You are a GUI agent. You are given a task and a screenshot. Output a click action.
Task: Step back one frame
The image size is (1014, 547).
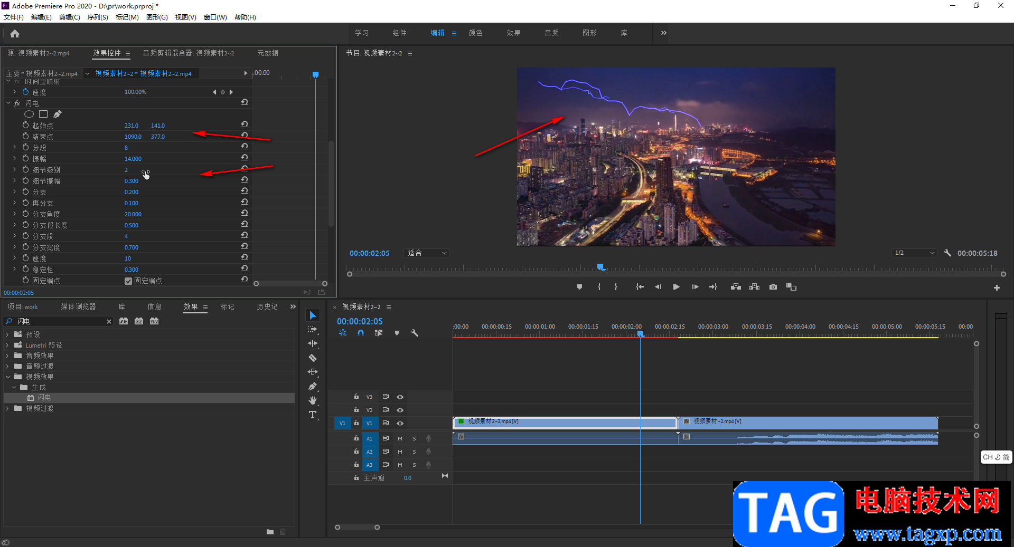pos(658,287)
